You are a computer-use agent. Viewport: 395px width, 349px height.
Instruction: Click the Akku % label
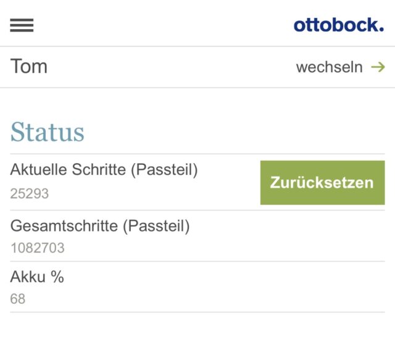click(x=37, y=277)
